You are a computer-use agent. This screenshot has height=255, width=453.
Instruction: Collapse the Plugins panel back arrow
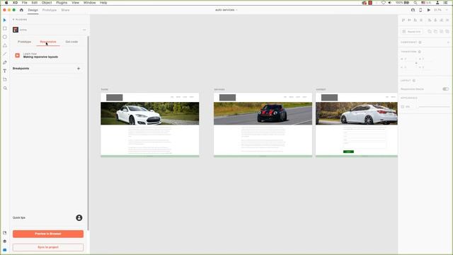tap(13, 20)
